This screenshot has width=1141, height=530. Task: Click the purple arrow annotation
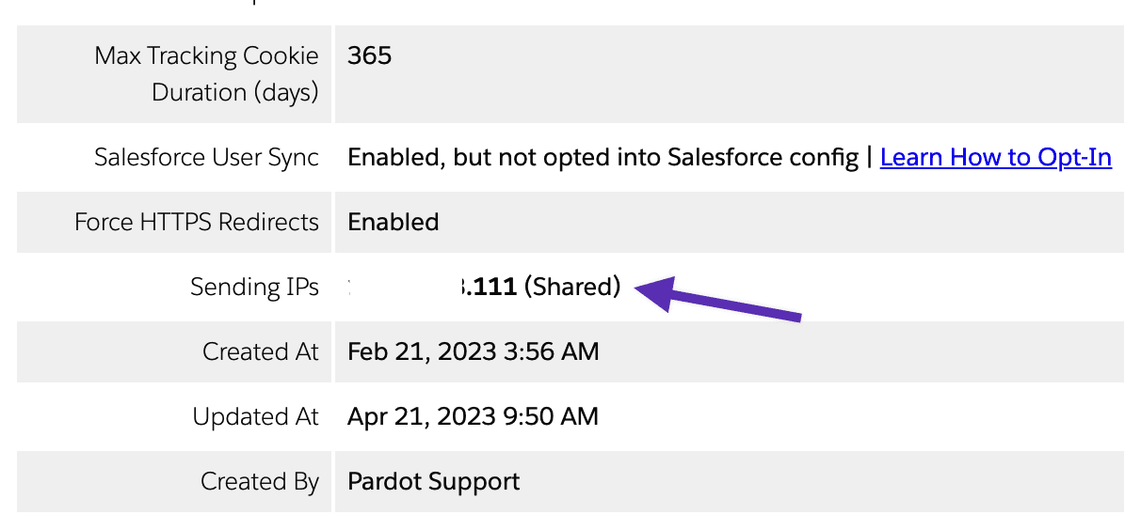[x=718, y=298]
